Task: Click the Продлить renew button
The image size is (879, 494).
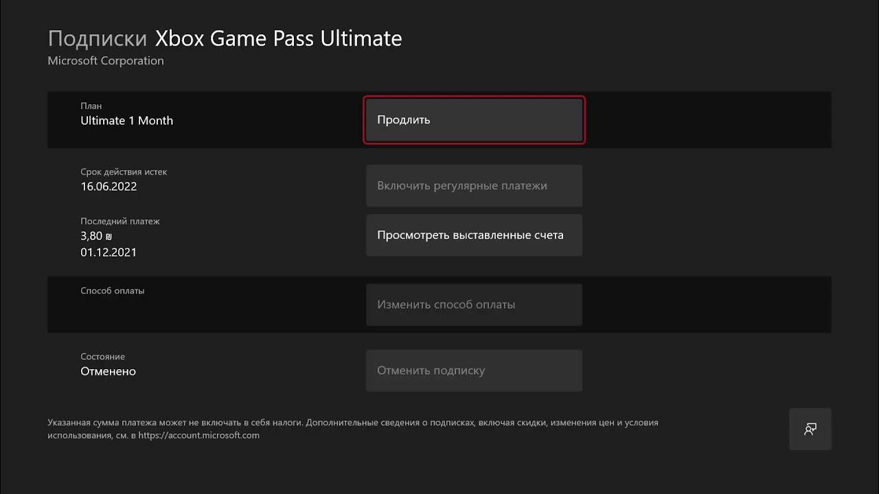Action: coord(474,120)
